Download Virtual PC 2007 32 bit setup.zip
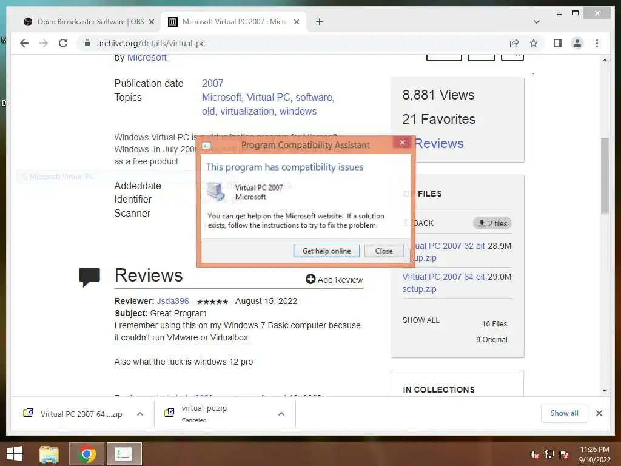Image resolution: width=621 pixels, height=466 pixels. 443,252
